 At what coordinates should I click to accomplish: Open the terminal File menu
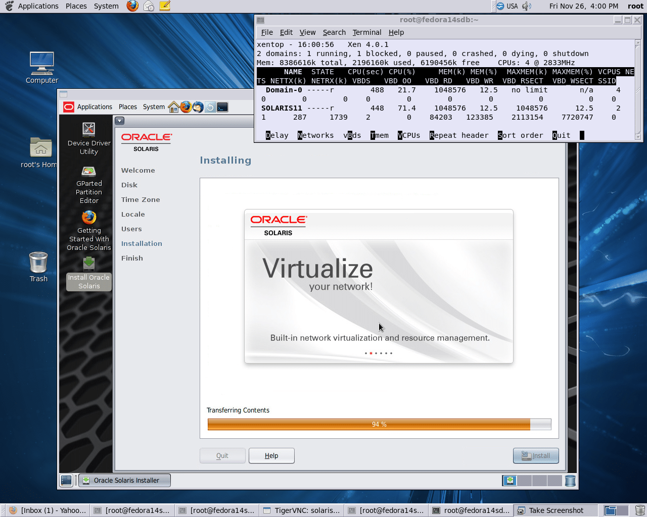tap(267, 32)
